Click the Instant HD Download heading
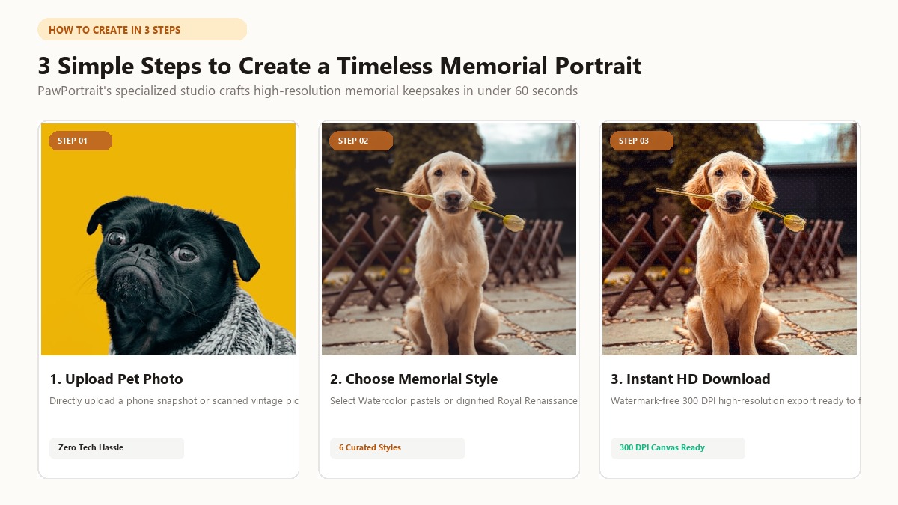Image resolution: width=898 pixels, height=505 pixels. [690, 379]
